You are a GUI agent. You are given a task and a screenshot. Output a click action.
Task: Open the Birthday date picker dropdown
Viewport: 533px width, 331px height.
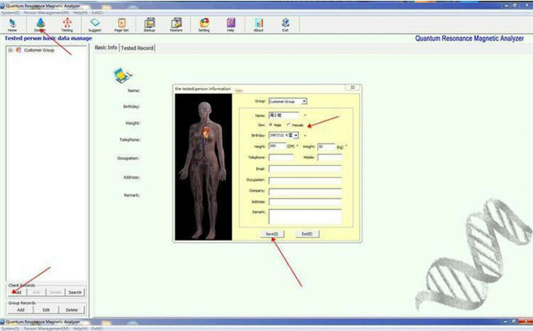pyautogui.click(x=296, y=135)
